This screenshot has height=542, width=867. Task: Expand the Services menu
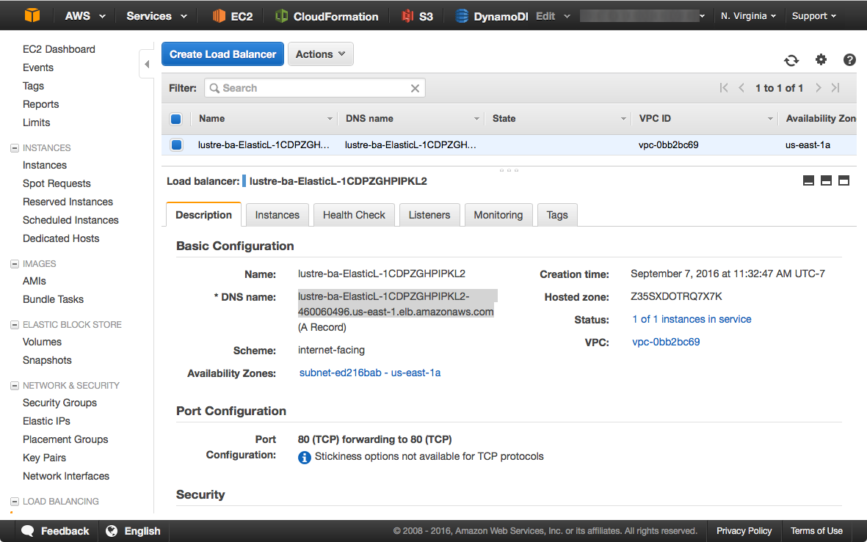[x=156, y=16]
